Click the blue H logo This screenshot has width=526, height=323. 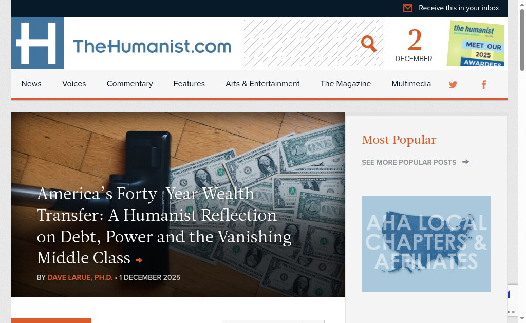pyautogui.click(x=37, y=43)
